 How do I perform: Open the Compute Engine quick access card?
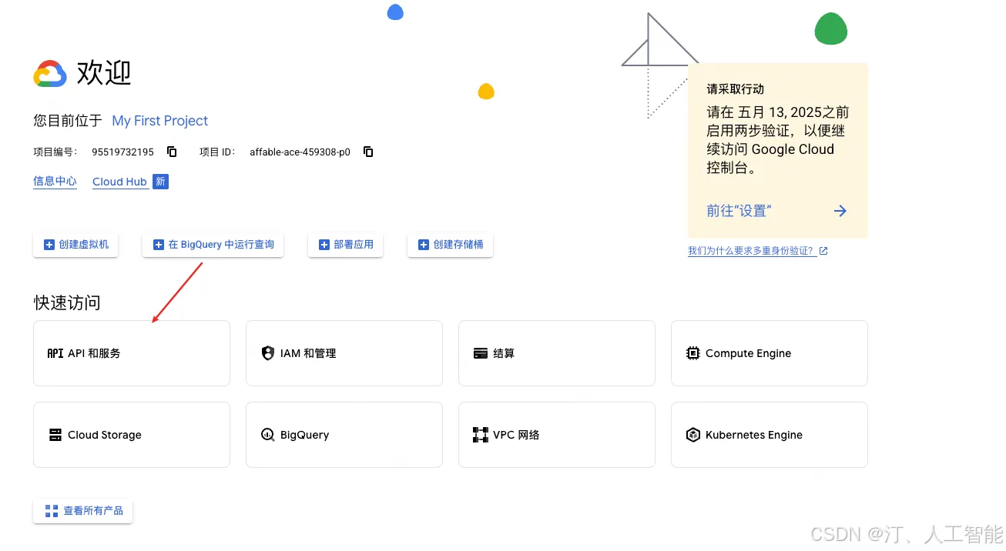770,353
